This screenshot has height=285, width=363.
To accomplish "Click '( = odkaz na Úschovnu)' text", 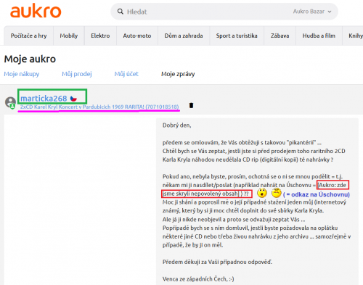I will click(x=317, y=194).
